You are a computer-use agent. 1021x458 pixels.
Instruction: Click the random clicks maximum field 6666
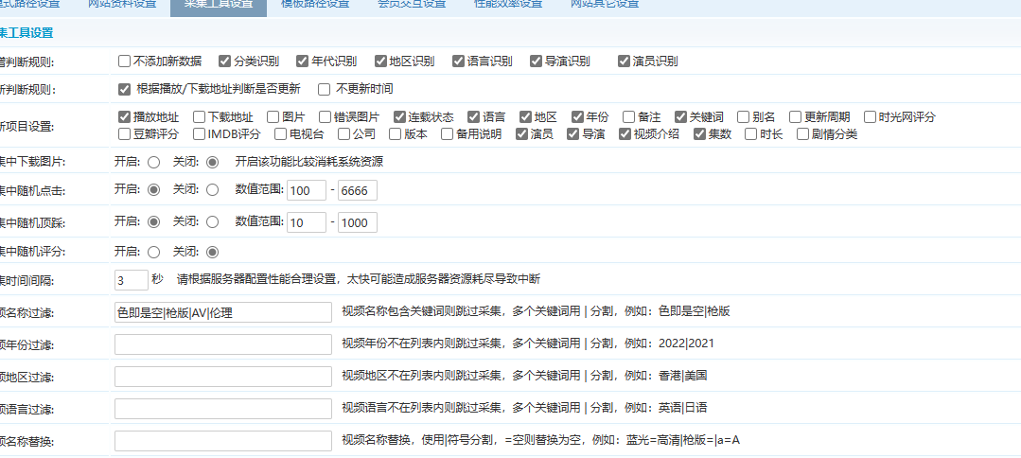click(x=358, y=190)
